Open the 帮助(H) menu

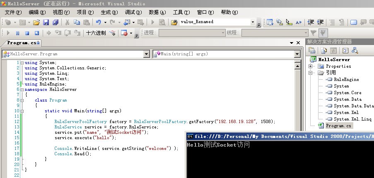(230, 12)
